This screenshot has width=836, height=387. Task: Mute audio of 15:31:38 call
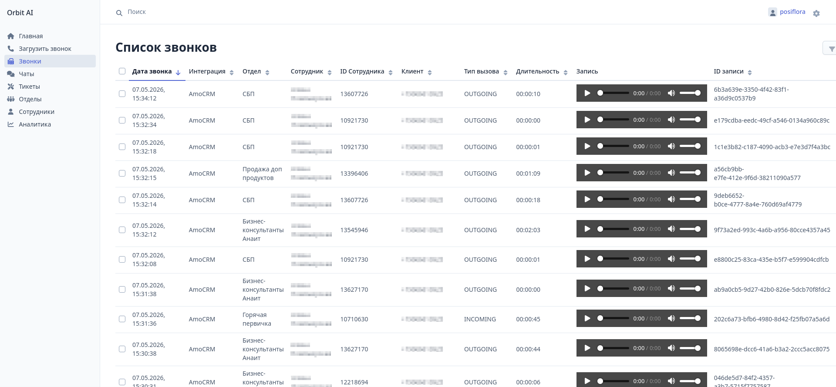671,288
